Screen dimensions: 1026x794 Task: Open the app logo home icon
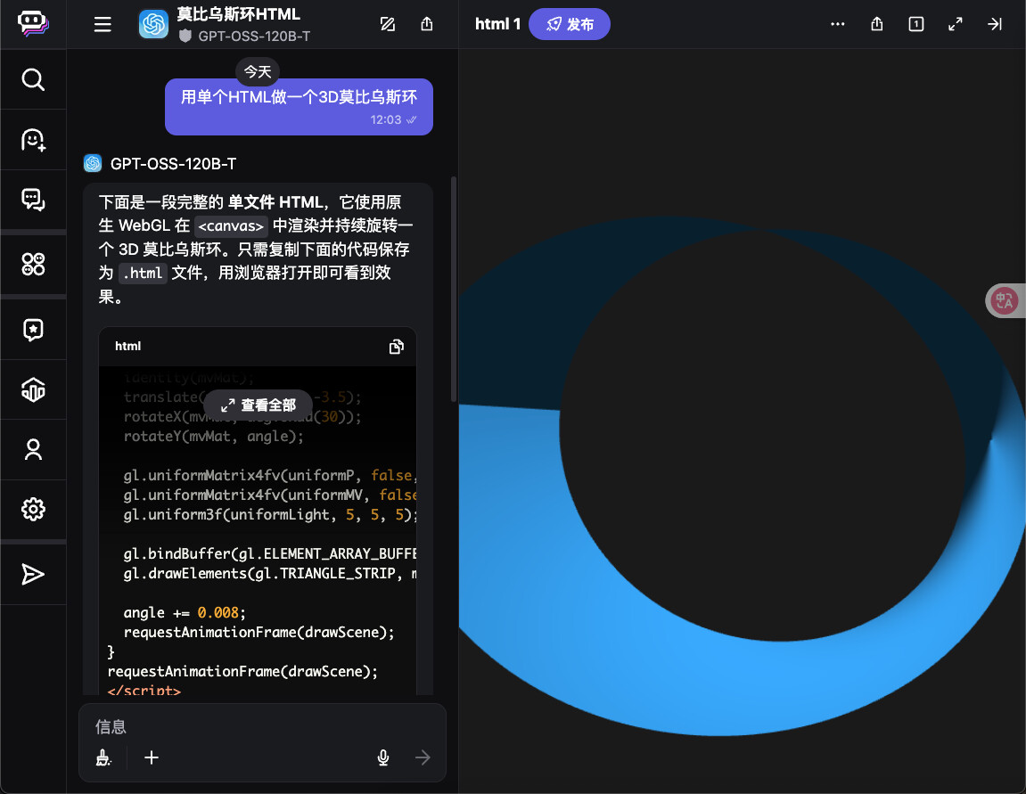point(33,24)
